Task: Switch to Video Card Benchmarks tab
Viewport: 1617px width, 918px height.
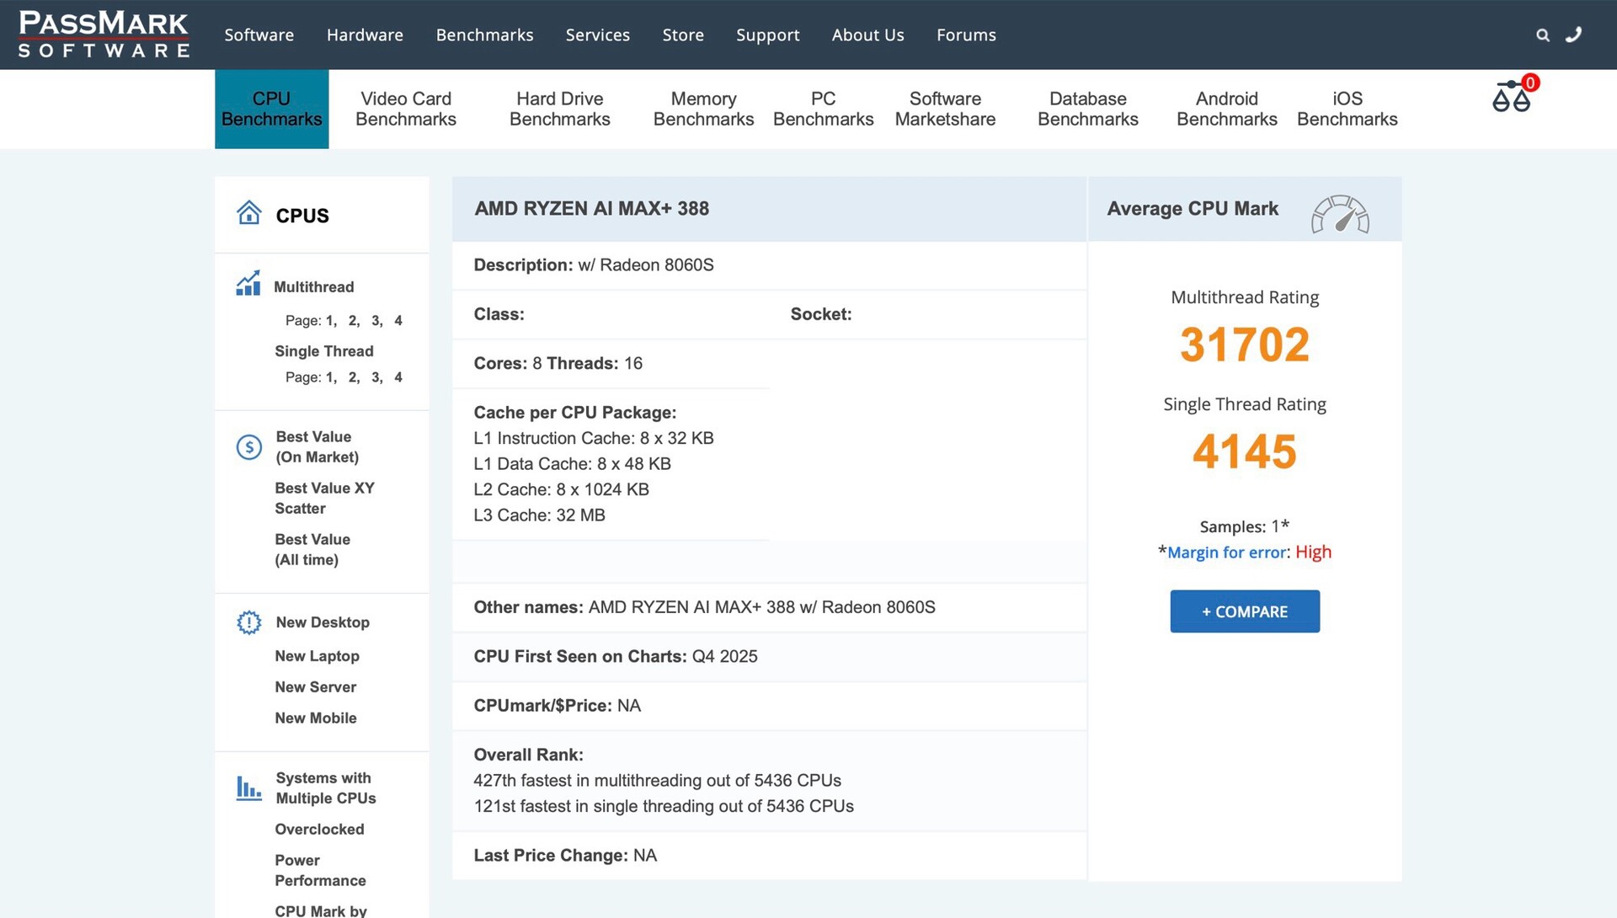Action: tap(405, 109)
